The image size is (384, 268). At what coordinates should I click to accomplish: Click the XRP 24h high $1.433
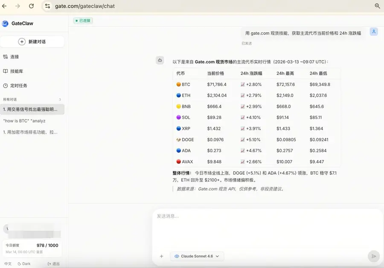(x=283, y=128)
